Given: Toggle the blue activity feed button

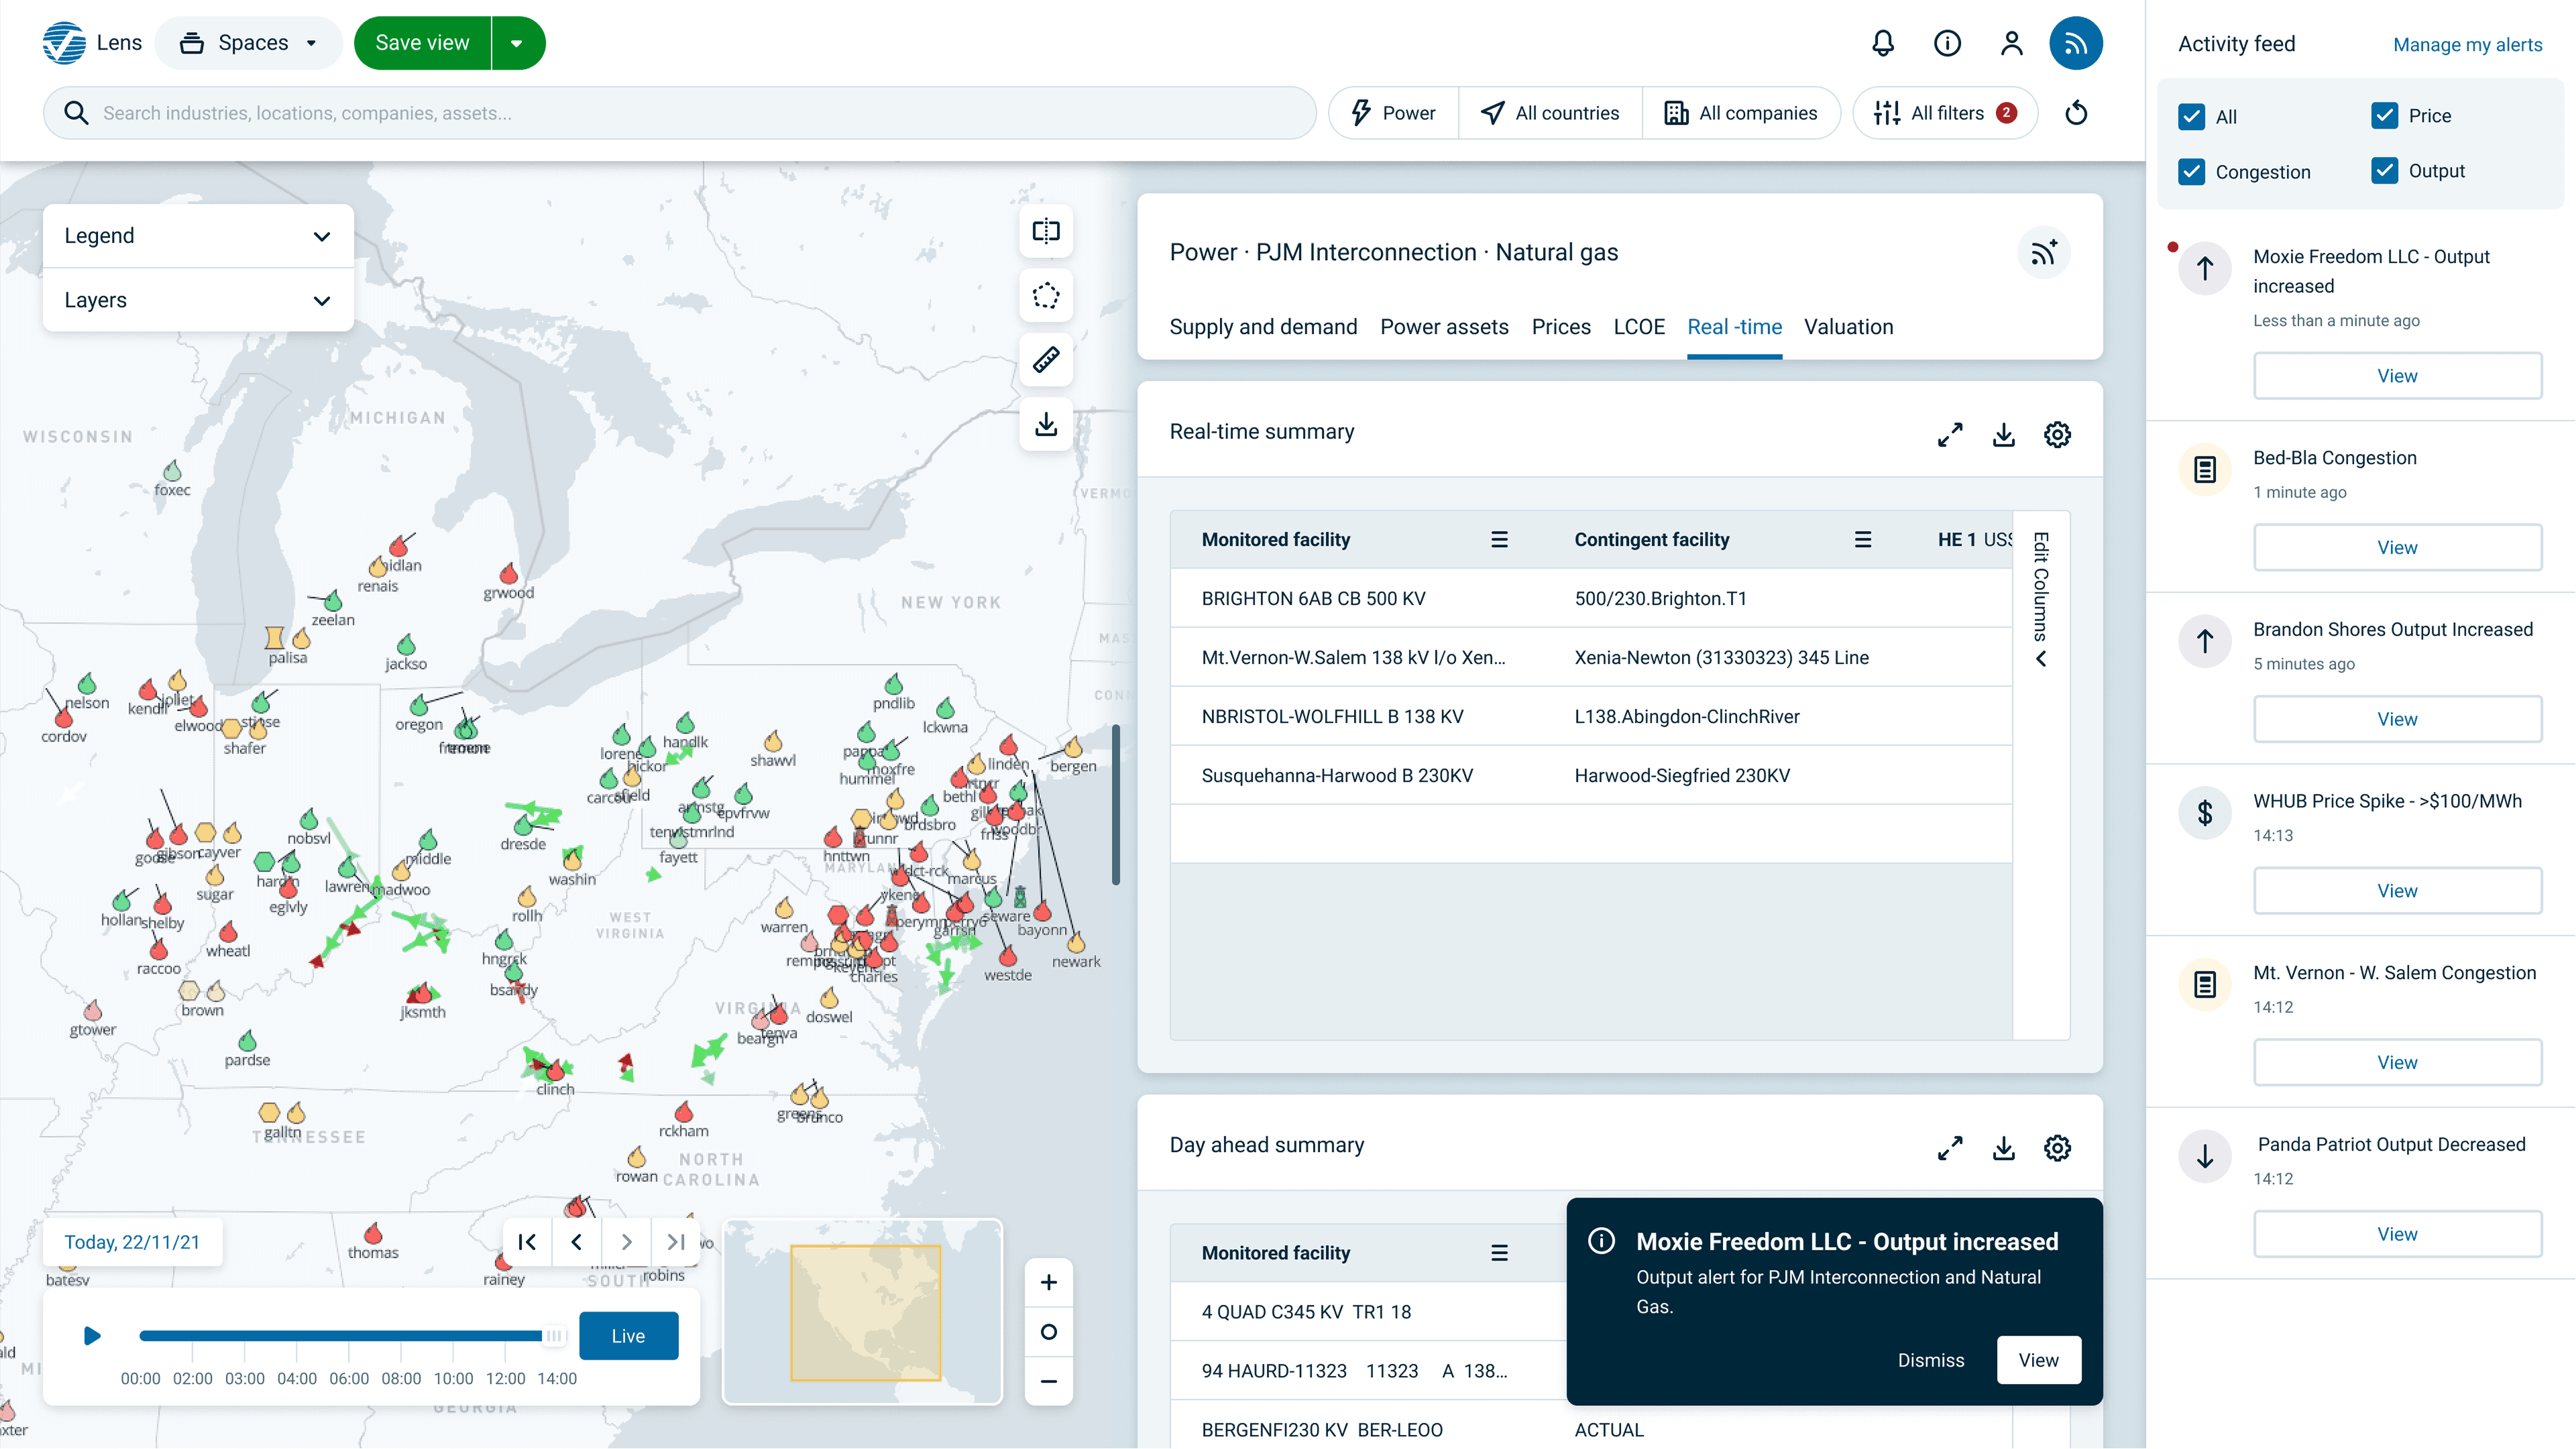Looking at the screenshot, I should click(2076, 43).
